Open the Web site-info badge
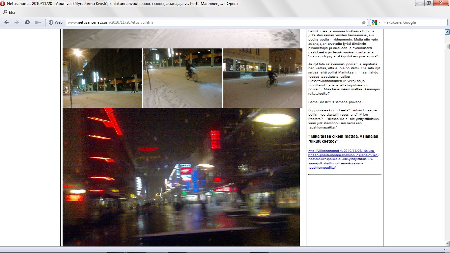 [55, 22]
